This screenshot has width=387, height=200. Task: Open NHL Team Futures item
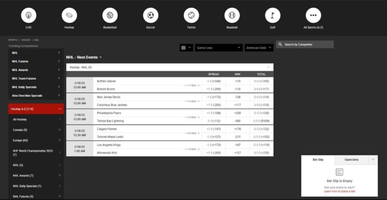(x=36, y=78)
